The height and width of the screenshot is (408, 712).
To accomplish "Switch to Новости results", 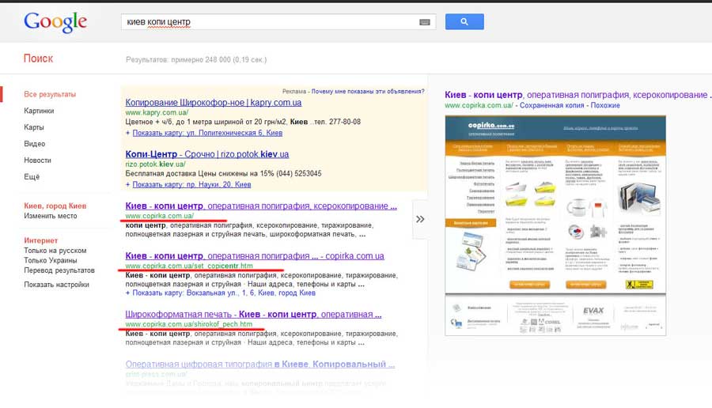I will point(38,161).
